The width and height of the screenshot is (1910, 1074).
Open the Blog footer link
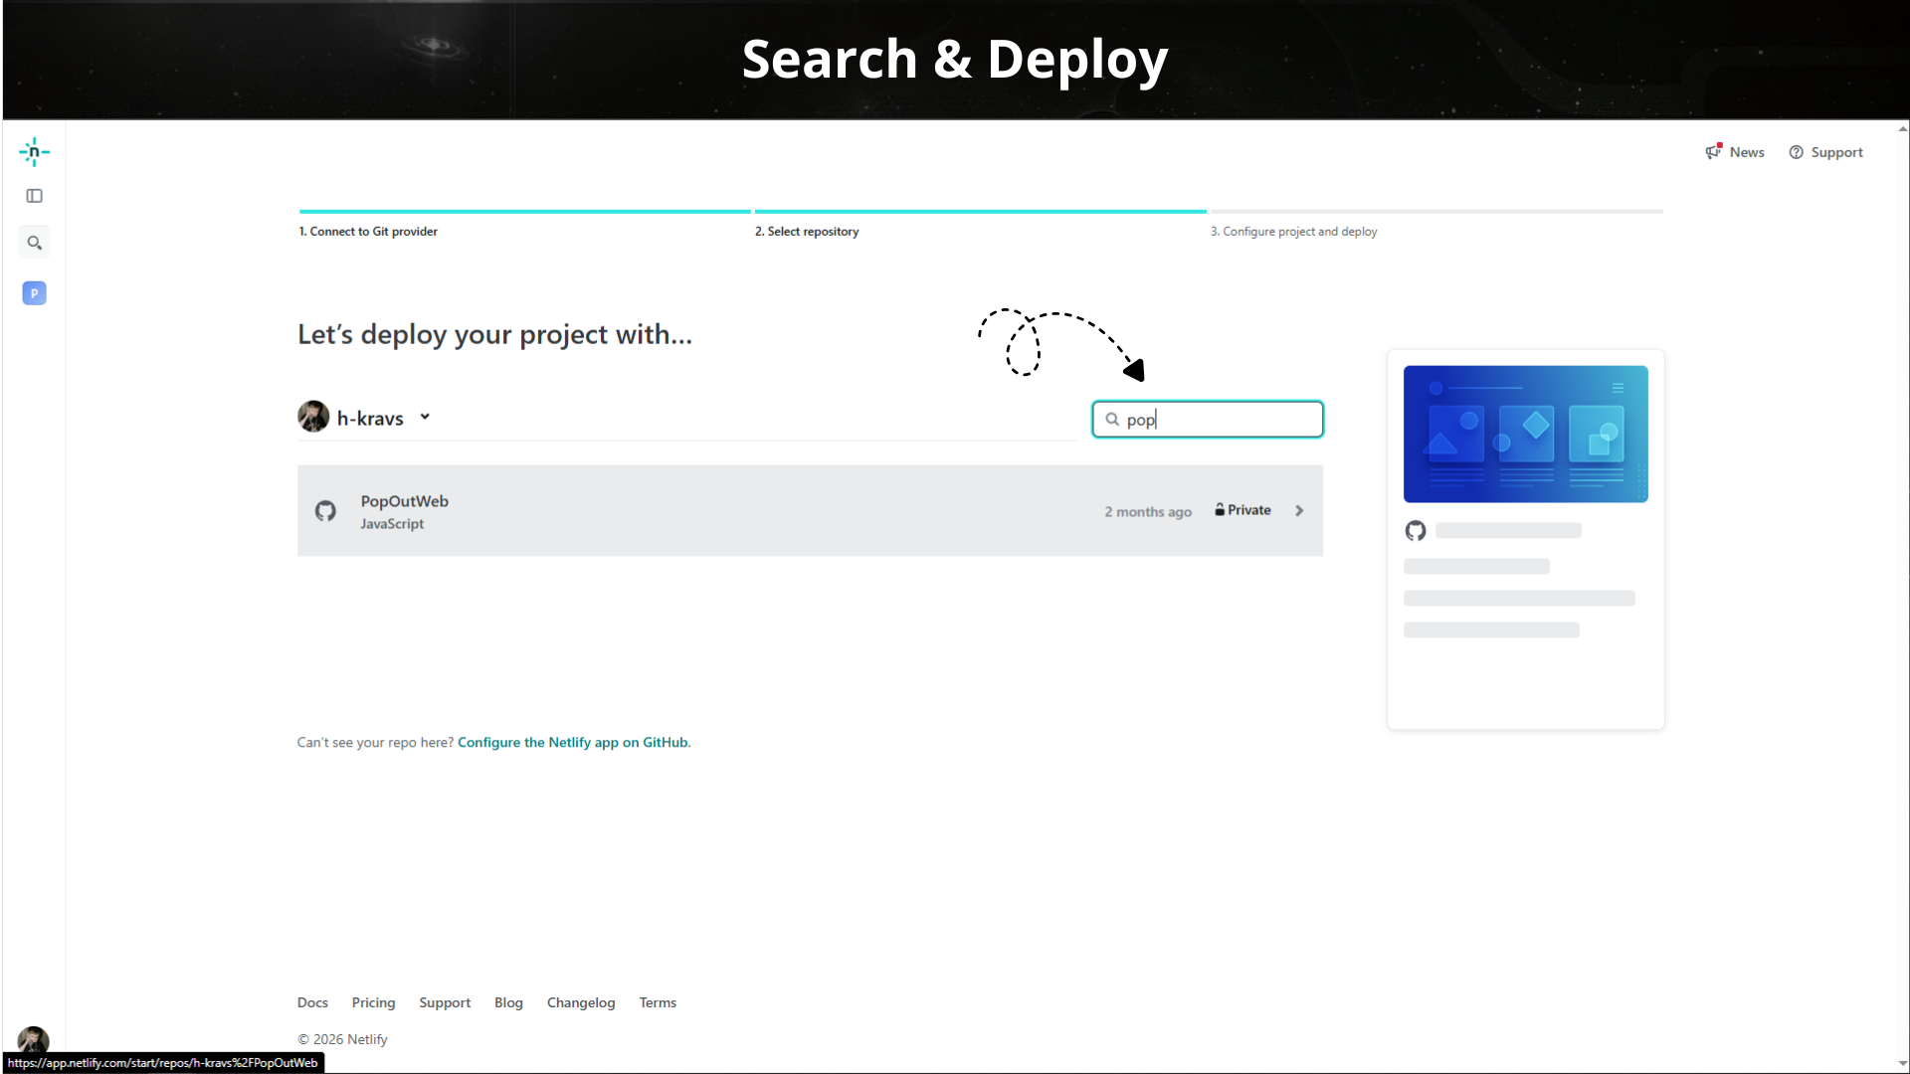tap(508, 1002)
